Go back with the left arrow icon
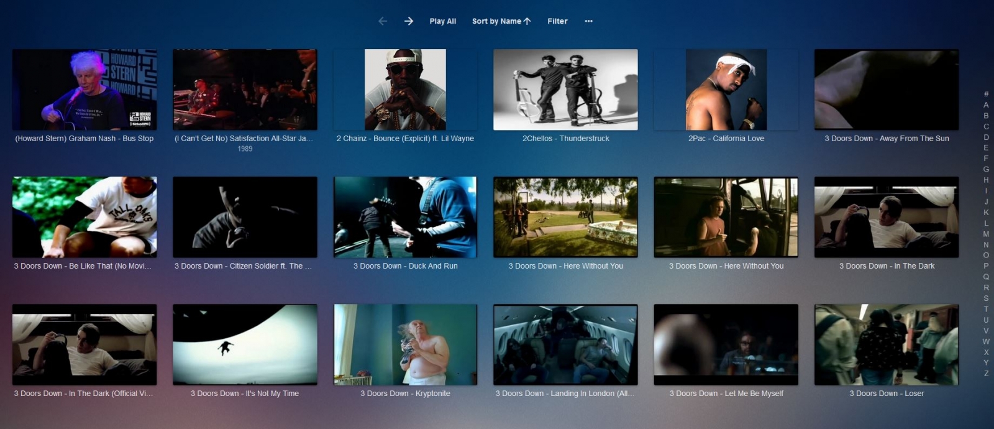This screenshot has height=429, width=994. click(383, 21)
